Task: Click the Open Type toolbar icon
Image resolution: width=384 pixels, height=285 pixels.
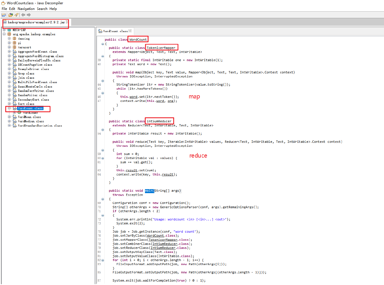Action: (x=11, y=15)
